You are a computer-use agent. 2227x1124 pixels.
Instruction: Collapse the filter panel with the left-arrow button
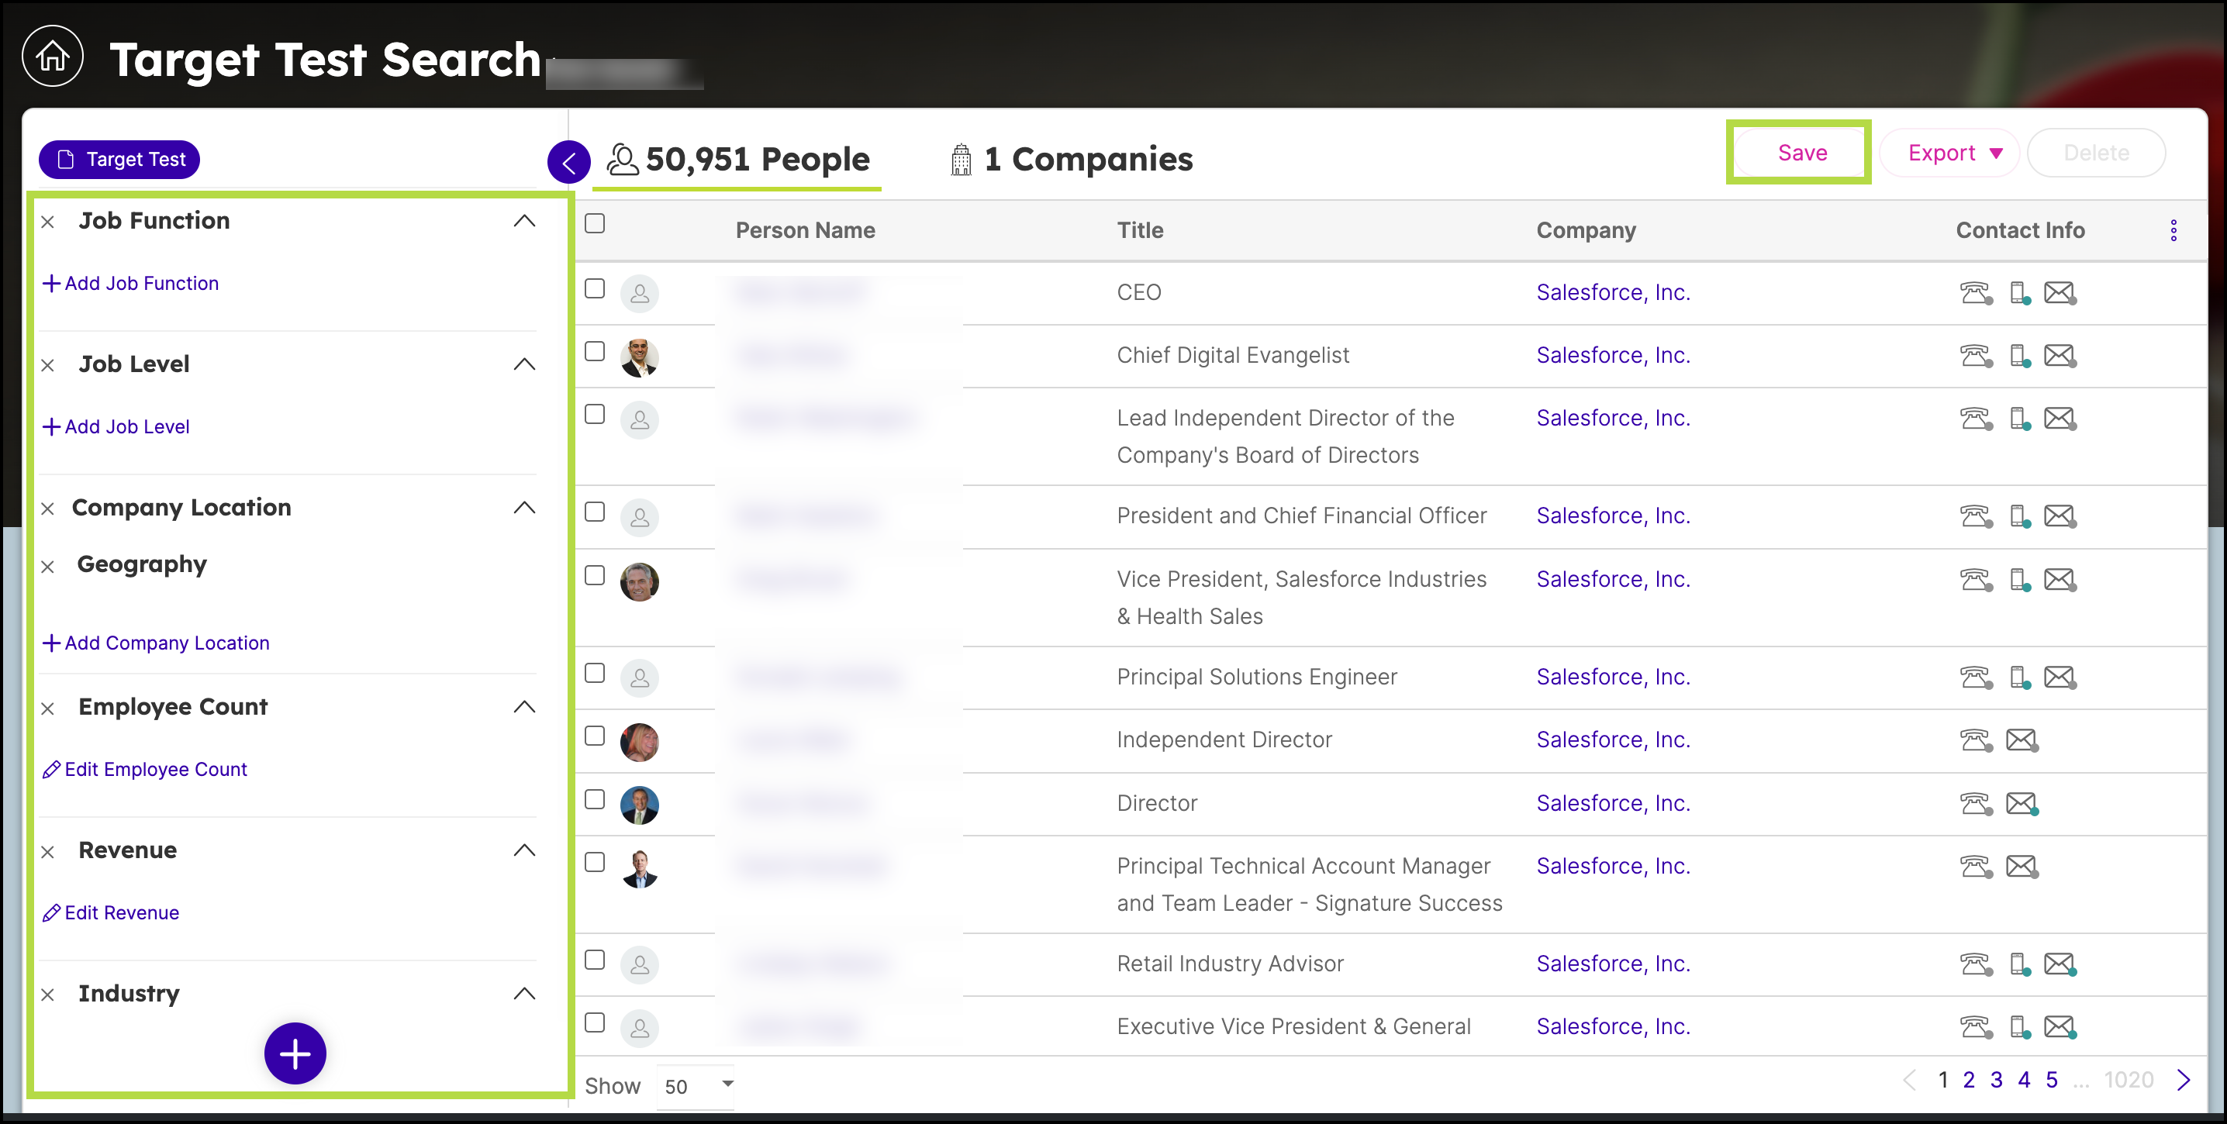(569, 161)
